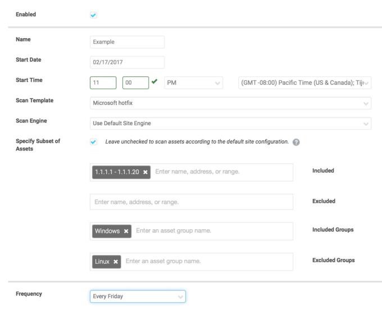
Task: Click the Excluded Groups name input
Action: [205, 261]
